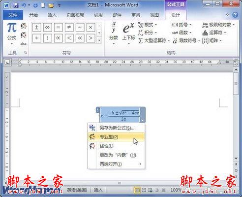Click the vertical scrollbar up arrow

pyautogui.click(x=236, y=69)
